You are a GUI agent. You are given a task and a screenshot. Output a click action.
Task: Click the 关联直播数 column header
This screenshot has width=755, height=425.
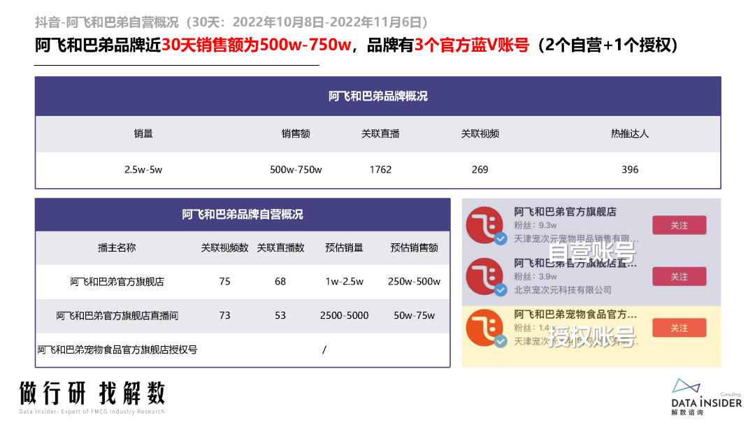[280, 248]
